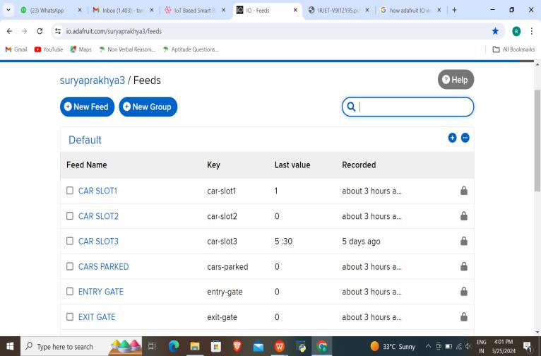The width and height of the screenshot is (541, 356).
Task: Open the CAR SLOT1 feed
Action: click(x=97, y=191)
